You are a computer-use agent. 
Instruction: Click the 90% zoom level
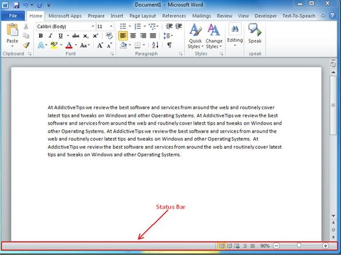264,246
